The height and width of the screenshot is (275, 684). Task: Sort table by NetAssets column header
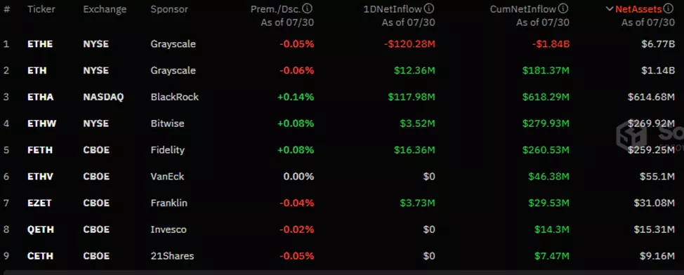(x=638, y=9)
